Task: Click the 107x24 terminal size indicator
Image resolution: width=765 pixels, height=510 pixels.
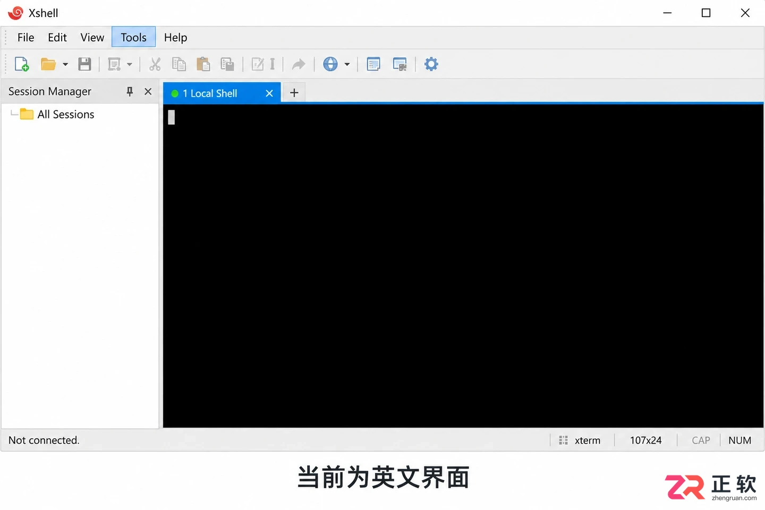Action: (646, 440)
